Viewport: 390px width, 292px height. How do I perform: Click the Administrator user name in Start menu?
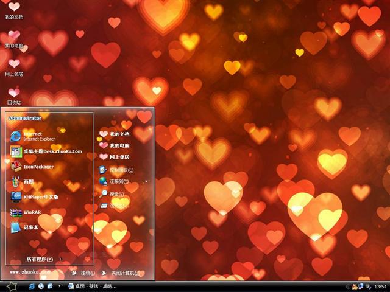[x=25, y=118]
